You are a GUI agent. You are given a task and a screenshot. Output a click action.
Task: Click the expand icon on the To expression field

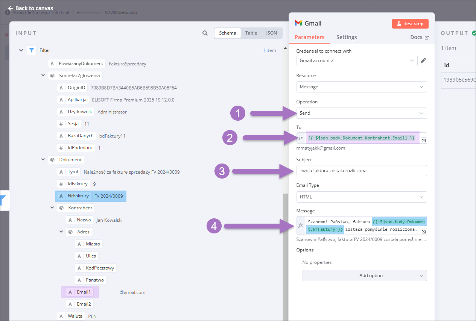click(x=423, y=140)
